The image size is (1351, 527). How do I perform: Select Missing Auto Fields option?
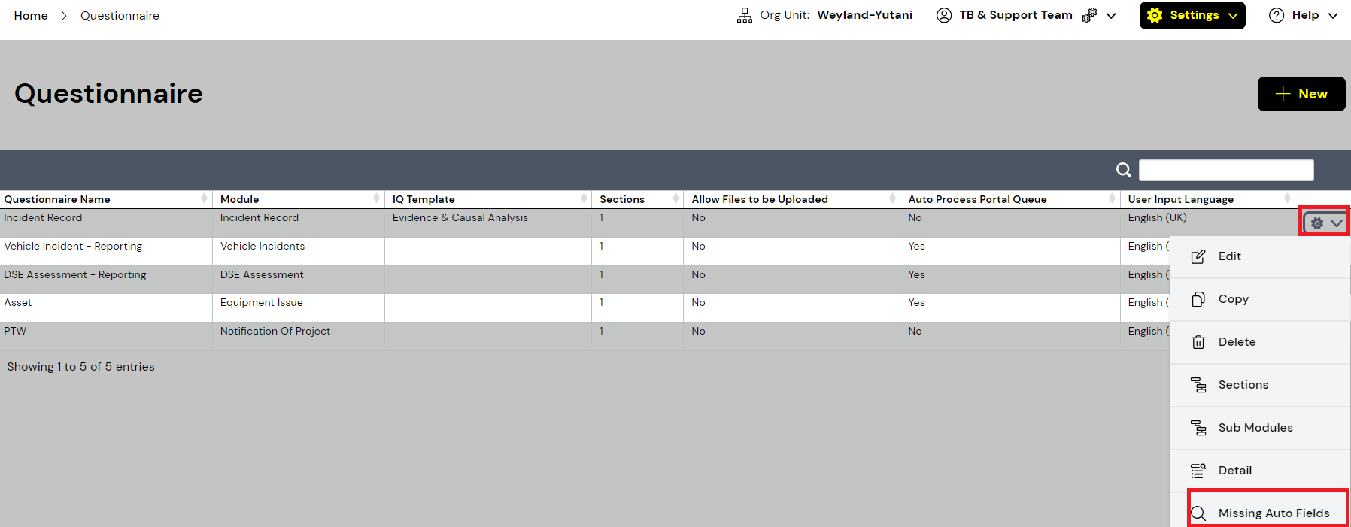(1273, 513)
